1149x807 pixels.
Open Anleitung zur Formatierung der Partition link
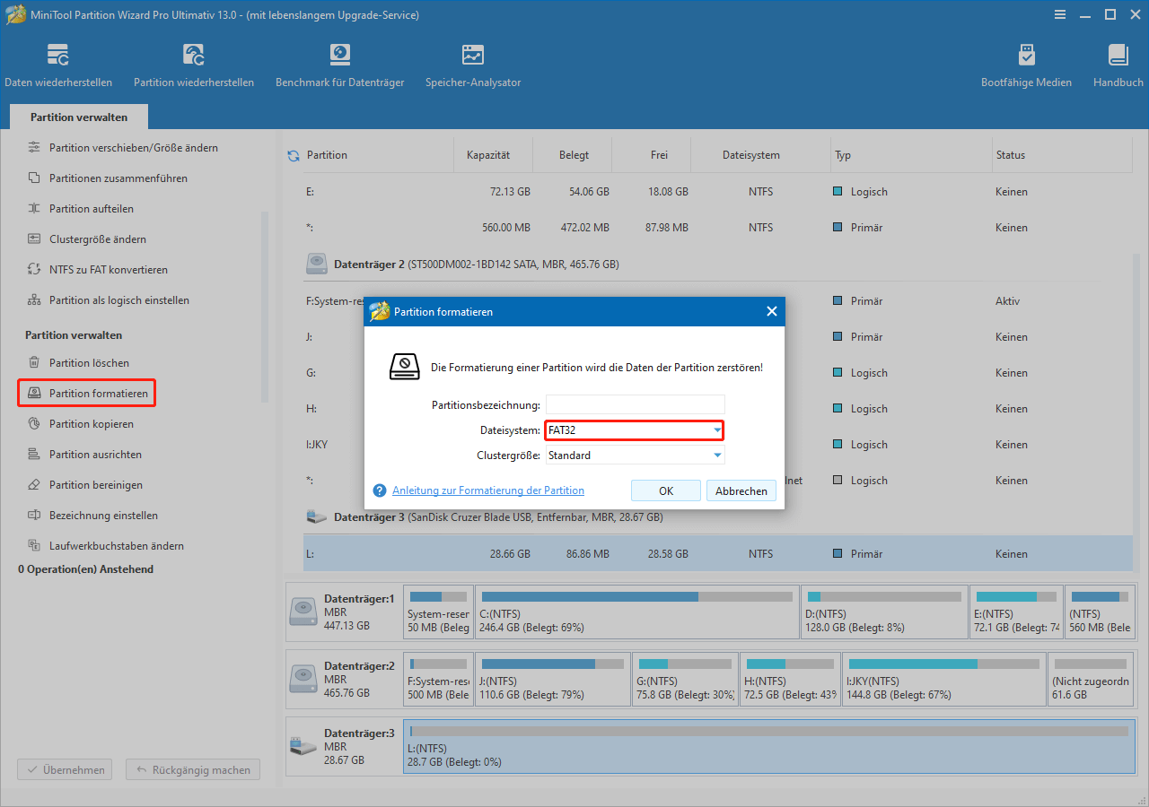487,490
